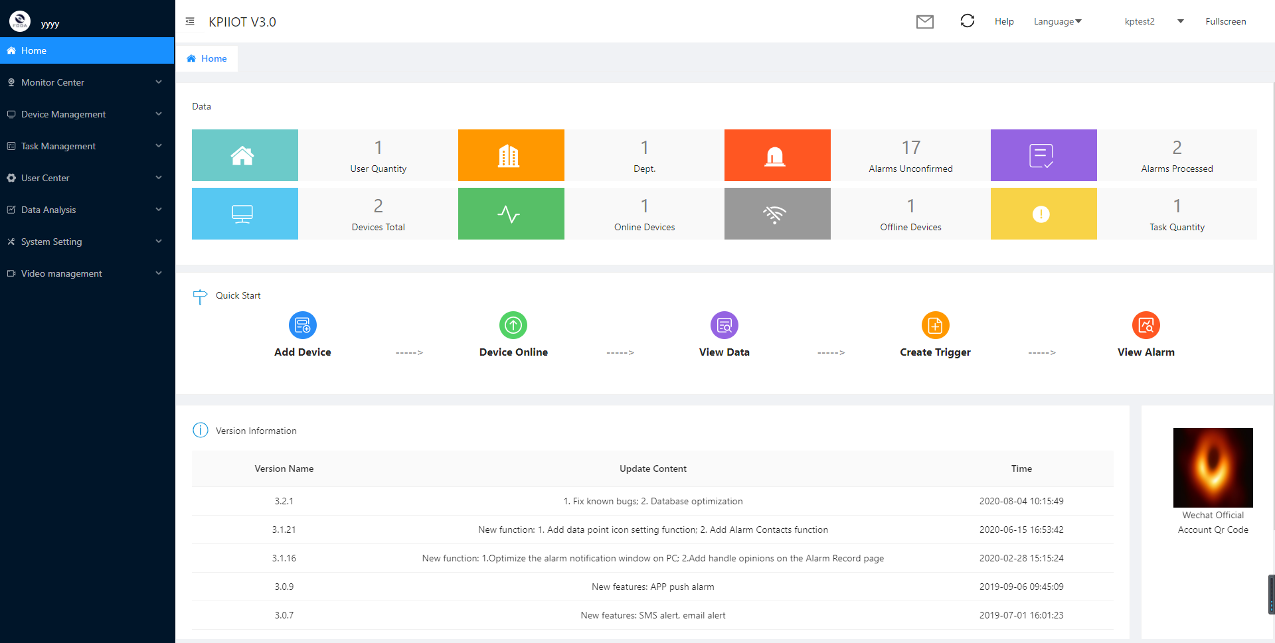Click the System Setting tools icon
Screen dimensions: 1275x643
[11, 242]
